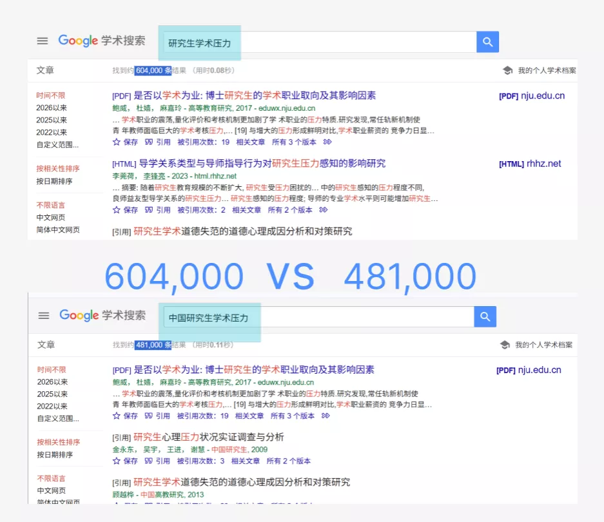Choose the 2025以来 time filter in the upper panel

click(52, 120)
